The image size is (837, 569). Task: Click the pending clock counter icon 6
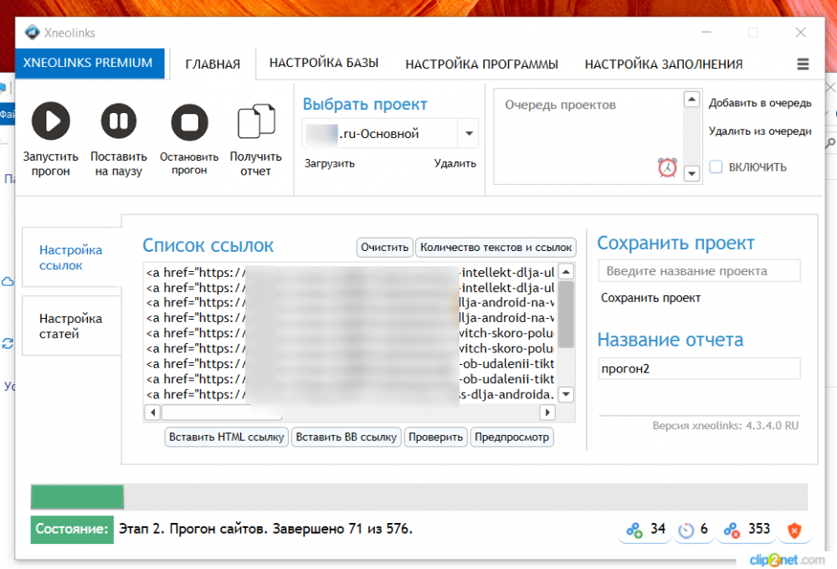click(686, 530)
